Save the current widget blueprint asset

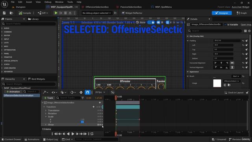[4, 13]
